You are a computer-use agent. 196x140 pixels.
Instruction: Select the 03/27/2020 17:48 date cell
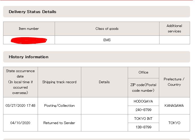pyautogui.click(x=20, y=106)
